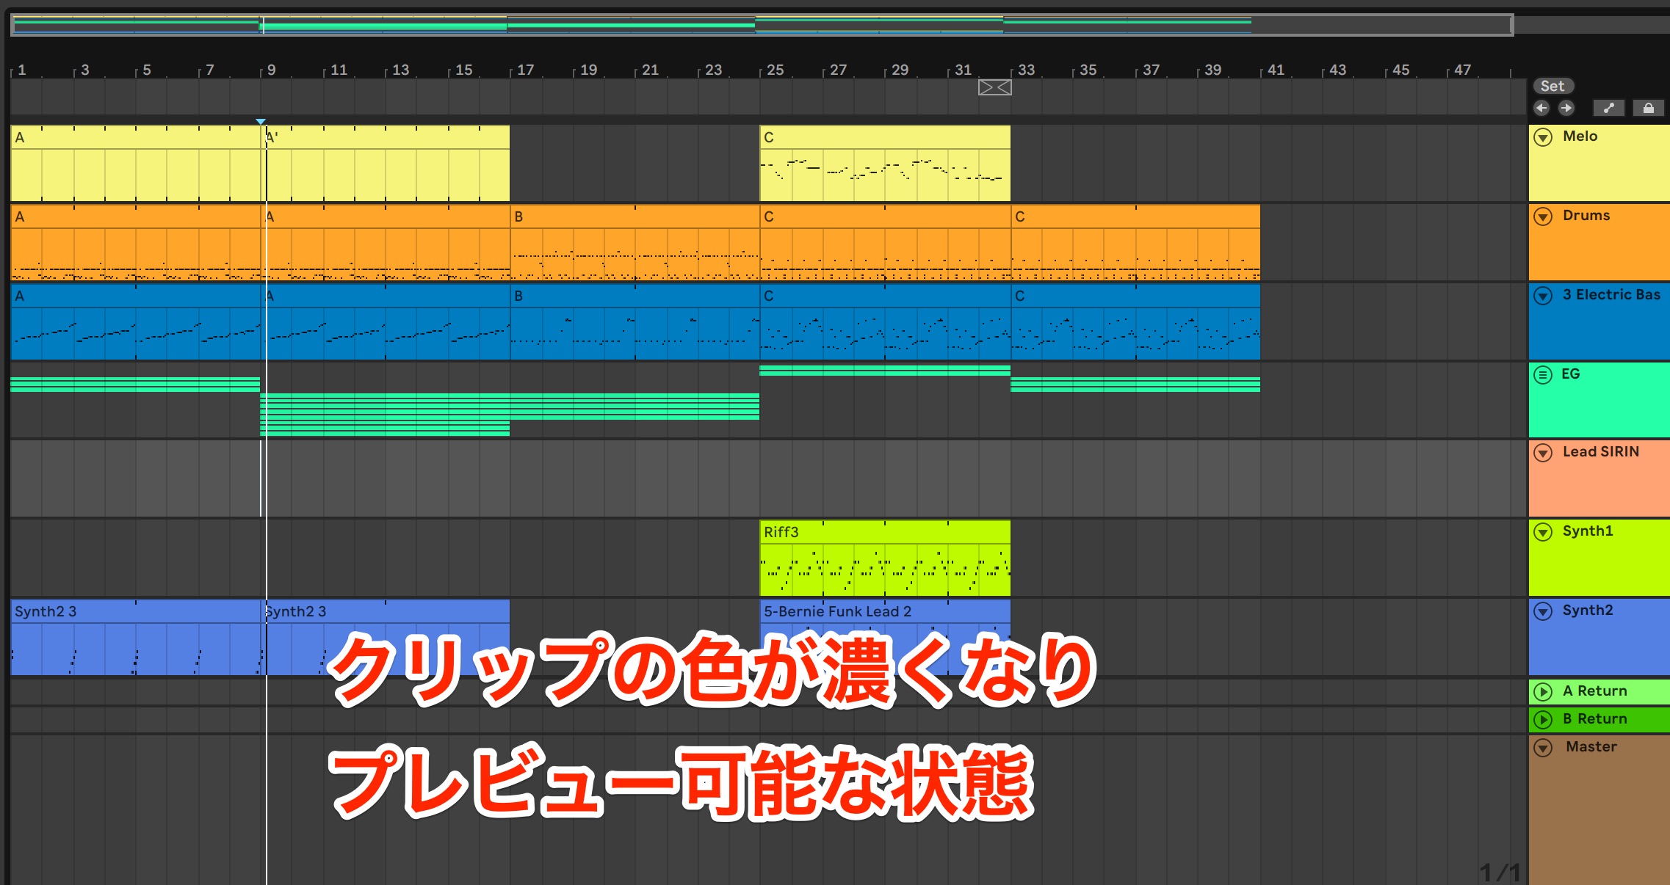Unfold the A Return track
Viewport: 1670px width, 885px height.
[x=1544, y=692]
